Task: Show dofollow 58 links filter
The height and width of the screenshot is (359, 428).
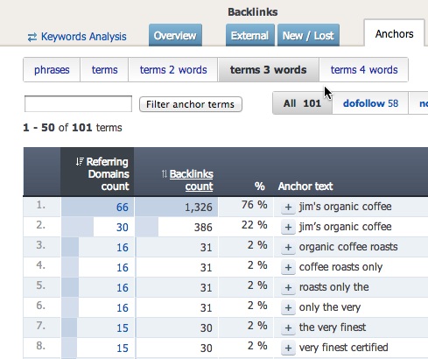Action: 370,103
